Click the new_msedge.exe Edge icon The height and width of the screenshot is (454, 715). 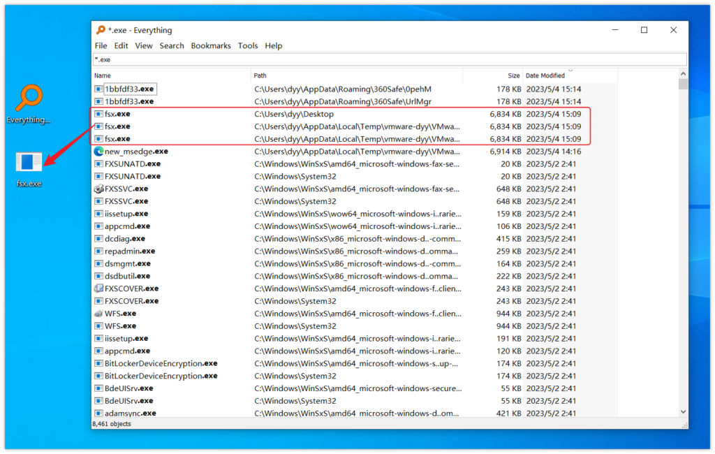(98, 151)
